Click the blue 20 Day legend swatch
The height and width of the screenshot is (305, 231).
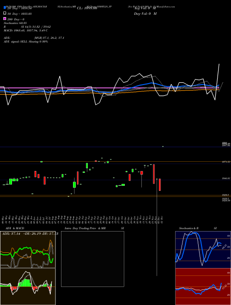(5, 8)
